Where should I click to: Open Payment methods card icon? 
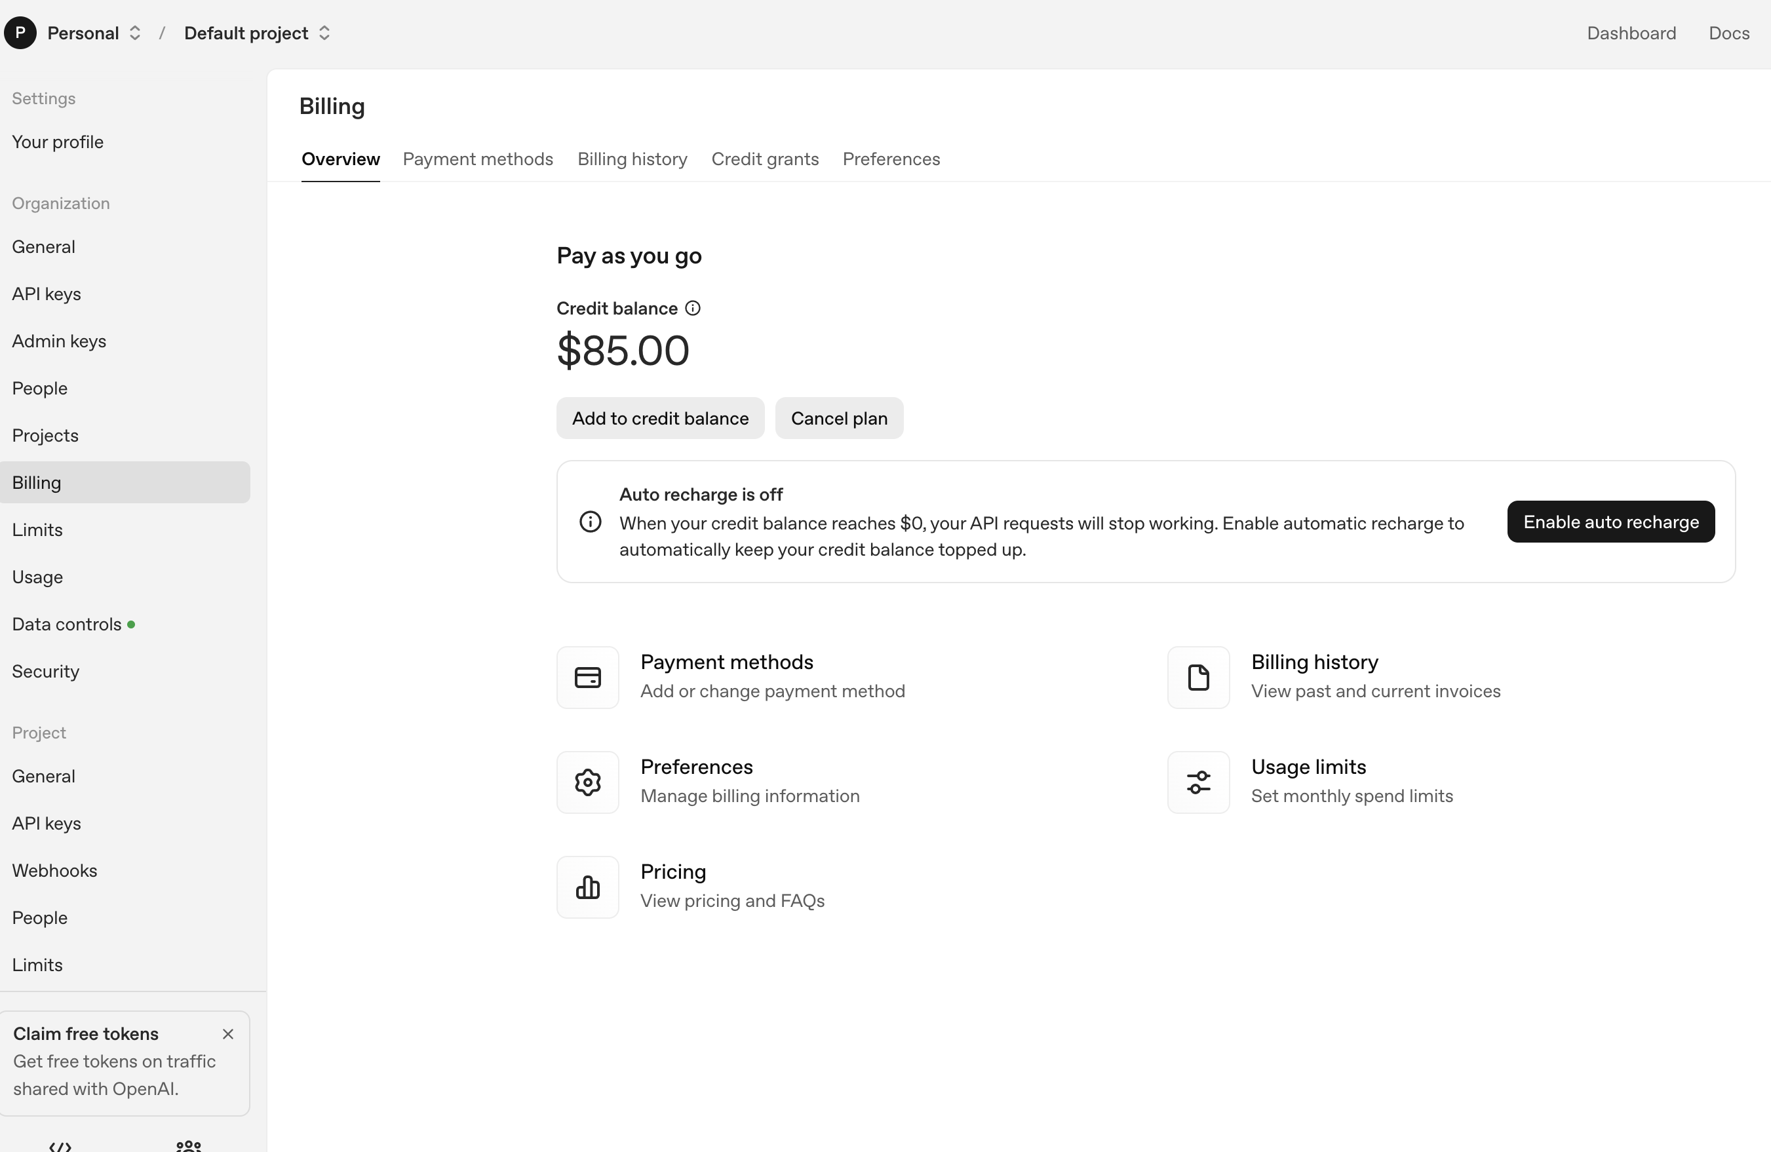tap(587, 677)
